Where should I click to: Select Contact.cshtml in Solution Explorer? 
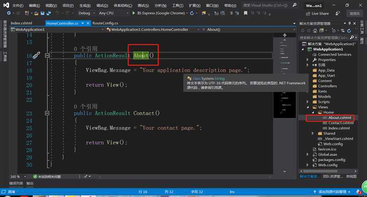(x=340, y=123)
